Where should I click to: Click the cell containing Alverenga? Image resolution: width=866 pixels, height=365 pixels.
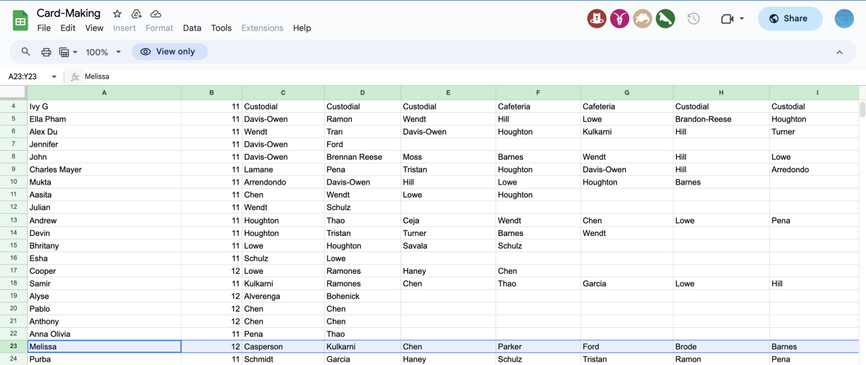pyautogui.click(x=283, y=296)
